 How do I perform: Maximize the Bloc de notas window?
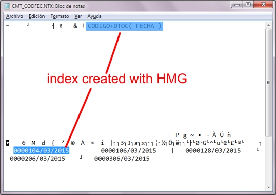point(248,4)
